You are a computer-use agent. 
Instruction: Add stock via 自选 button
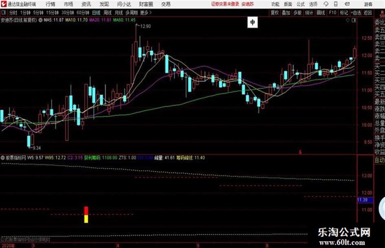point(356,13)
